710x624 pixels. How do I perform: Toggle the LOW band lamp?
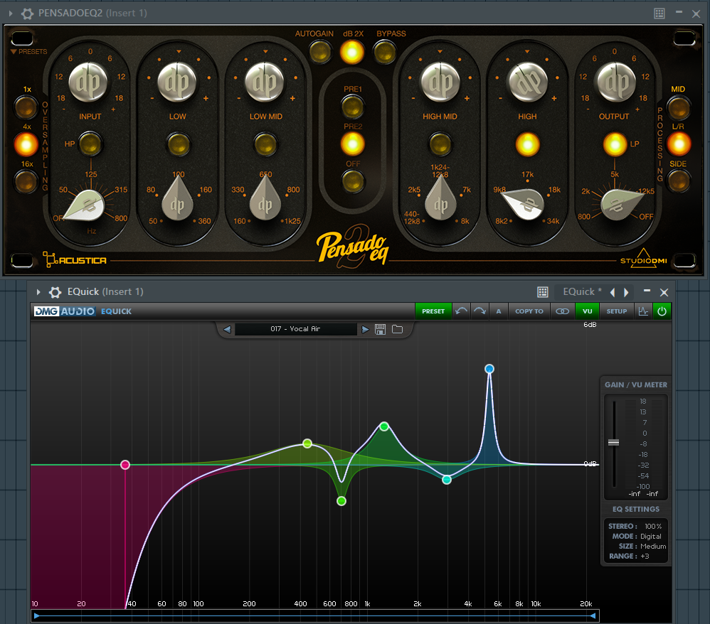(178, 144)
